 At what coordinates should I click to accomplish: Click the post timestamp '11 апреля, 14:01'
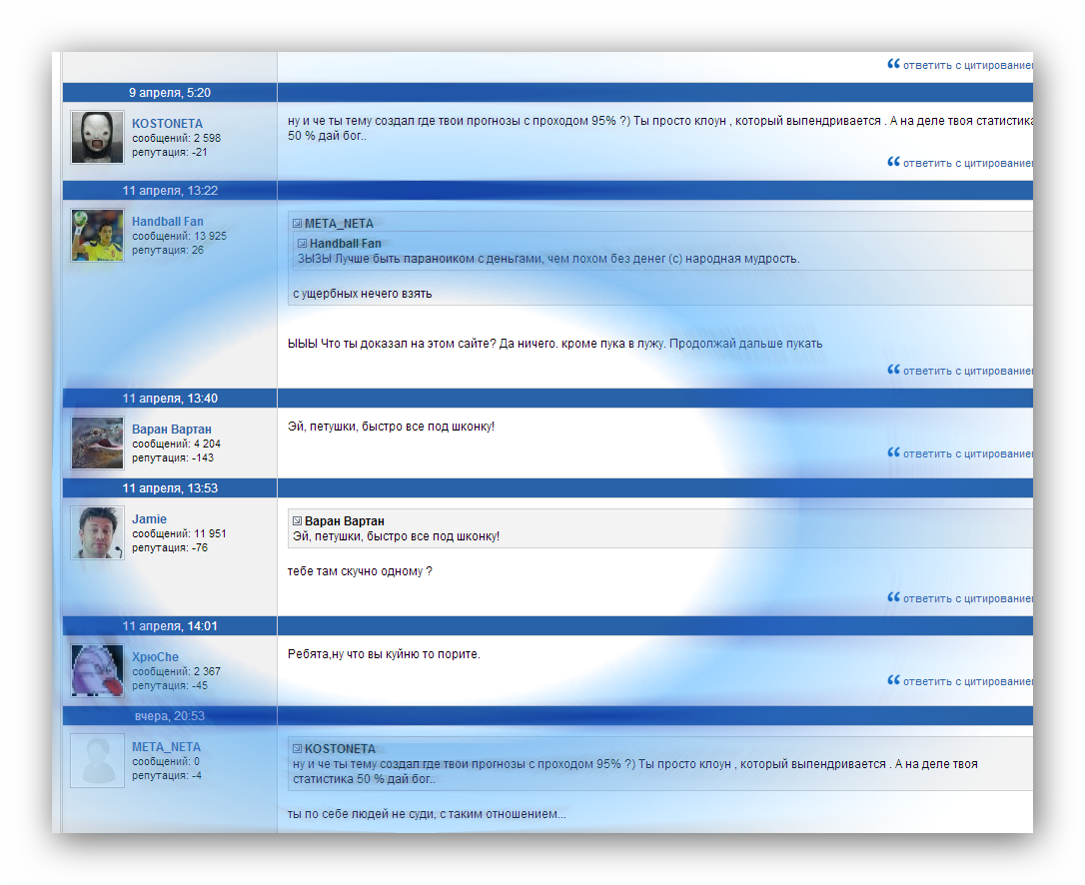coord(170,626)
